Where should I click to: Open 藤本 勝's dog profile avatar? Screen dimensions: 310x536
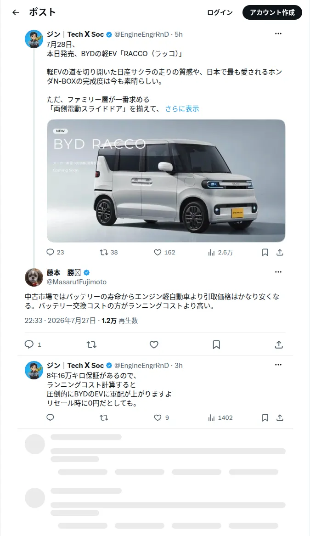coord(34,277)
